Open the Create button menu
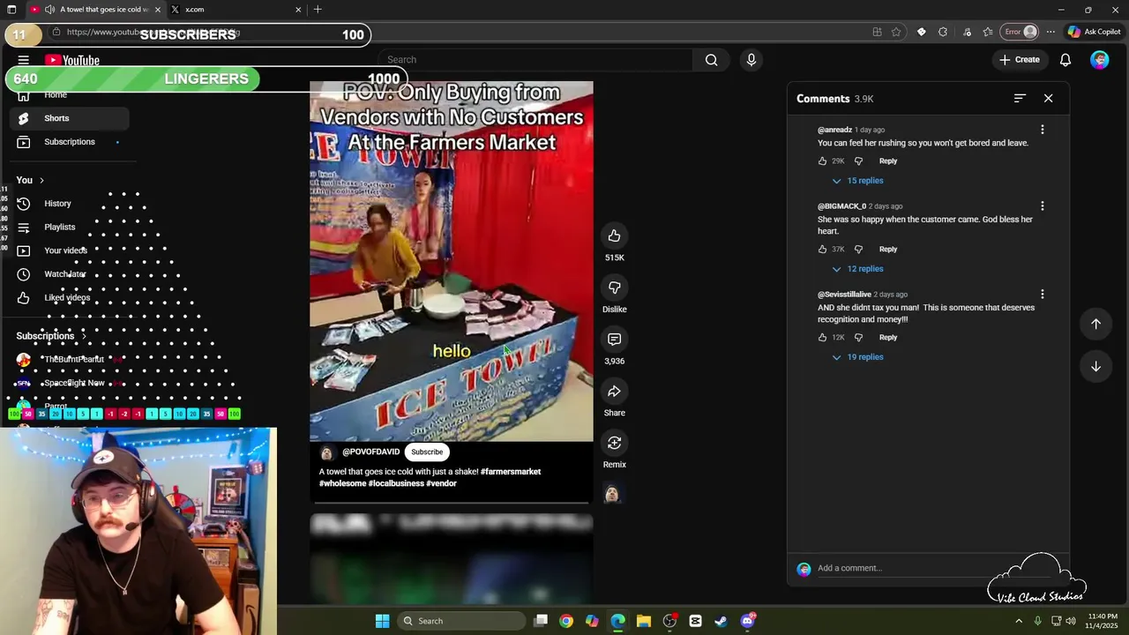The width and height of the screenshot is (1129, 635). point(1020,60)
